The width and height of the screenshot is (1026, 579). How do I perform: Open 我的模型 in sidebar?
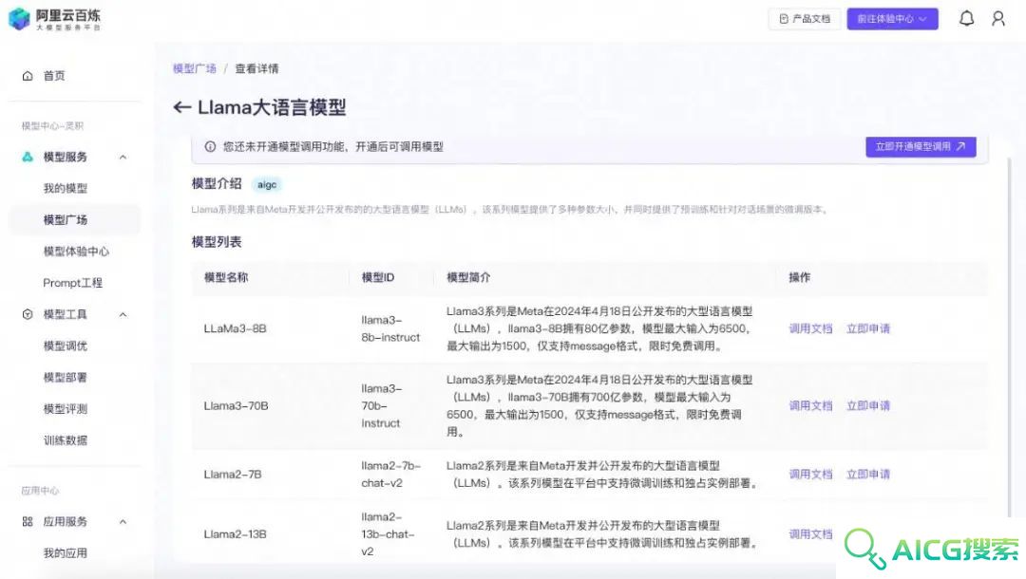click(x=66, y=188)
